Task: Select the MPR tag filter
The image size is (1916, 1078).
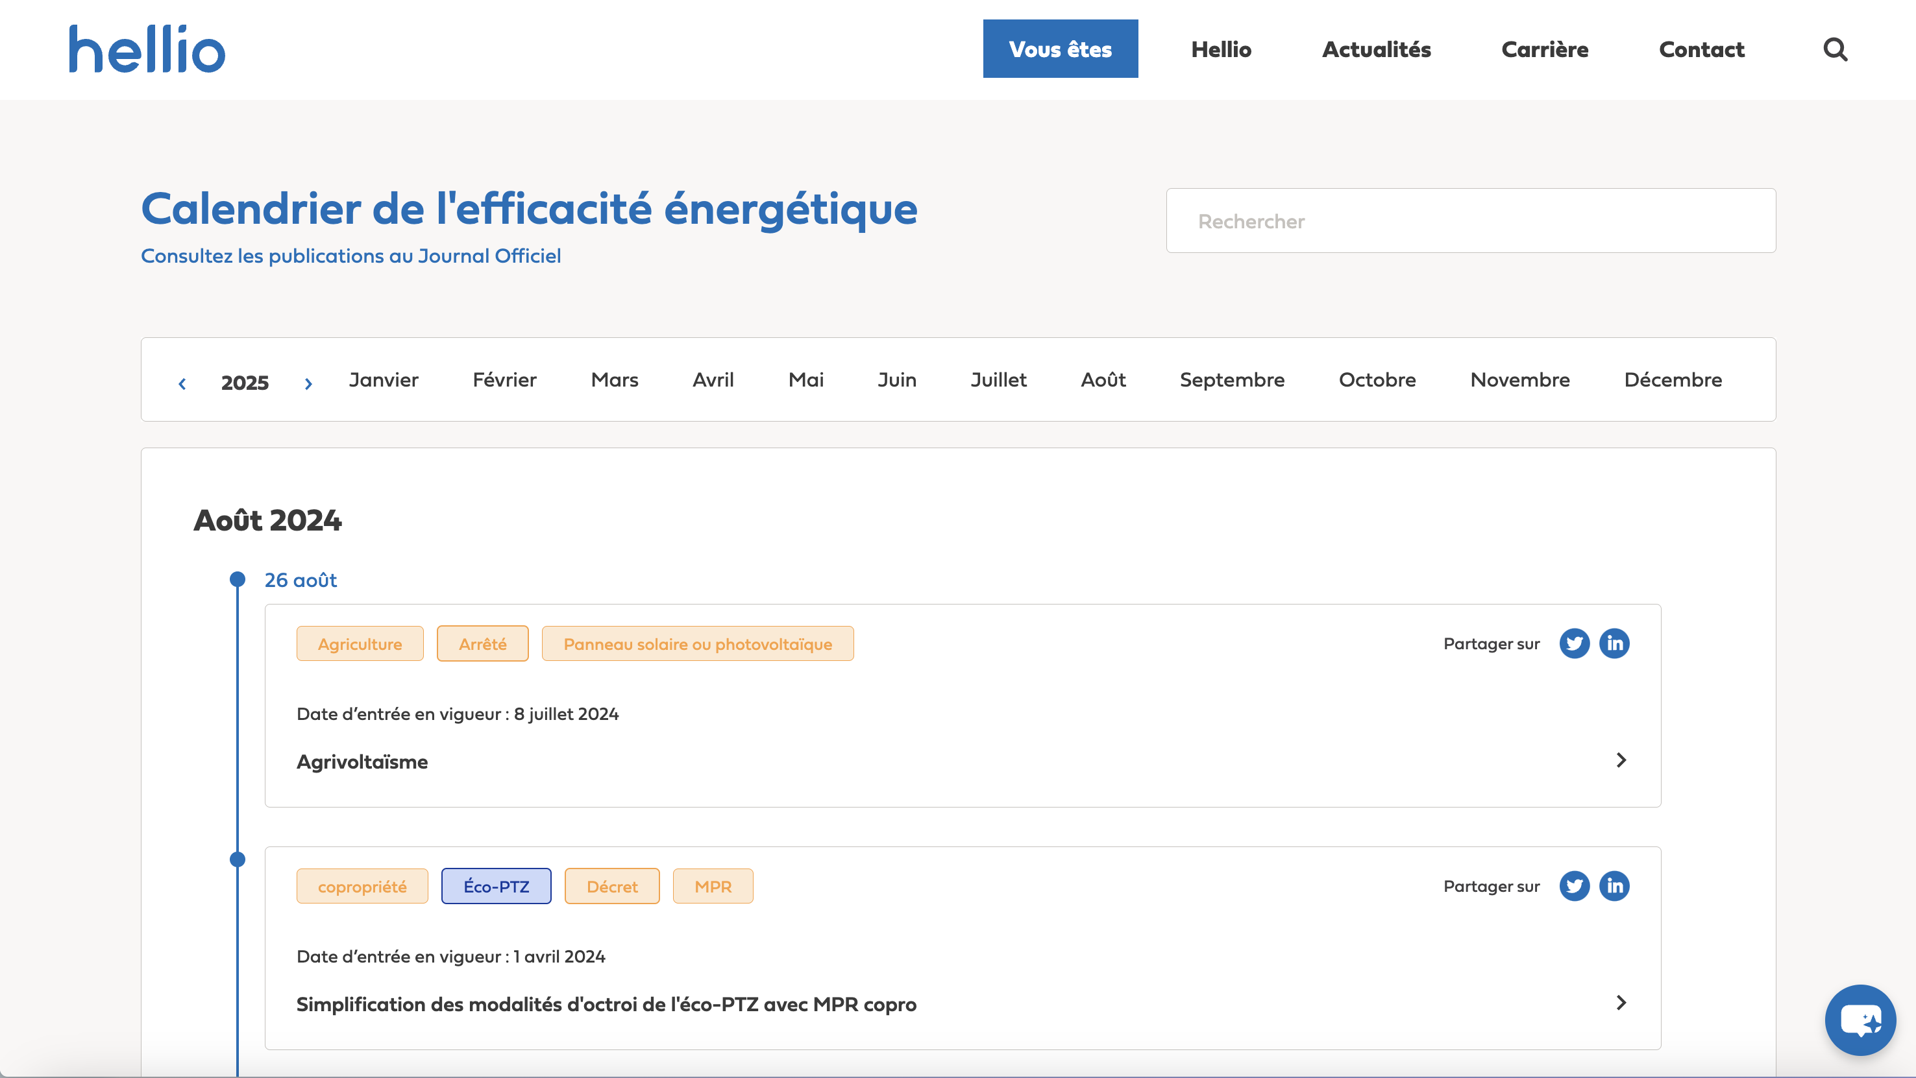Action: (713, 885)
